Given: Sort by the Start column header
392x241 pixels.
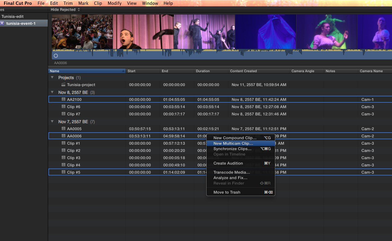Looking at the screenshot, I should (x=142, y=71).
